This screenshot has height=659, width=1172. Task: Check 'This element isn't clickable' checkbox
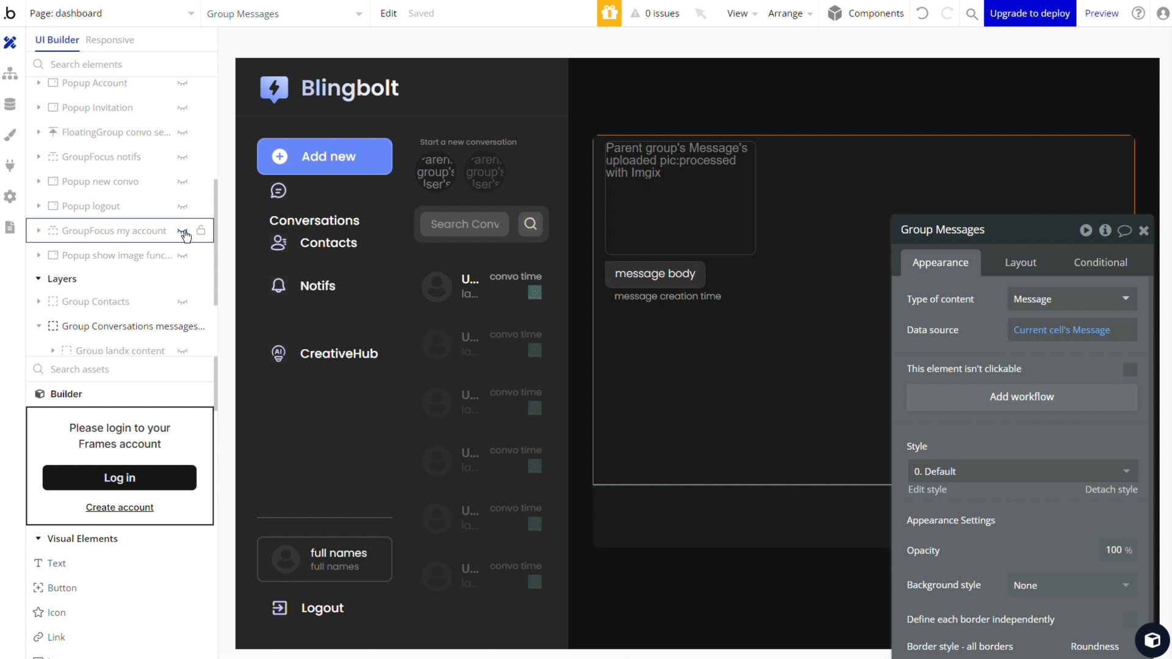pyautogui.click(x=1130, y=369)
